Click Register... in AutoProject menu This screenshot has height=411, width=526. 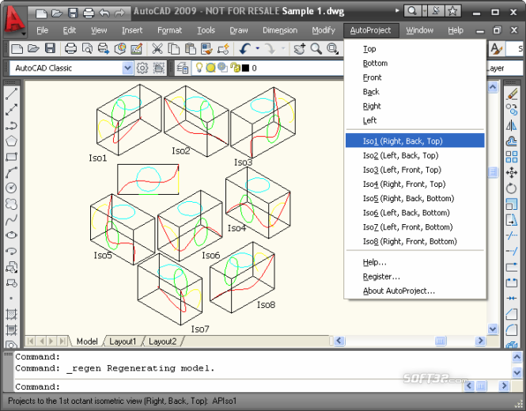pyautogui.click(x=415, y=276)
